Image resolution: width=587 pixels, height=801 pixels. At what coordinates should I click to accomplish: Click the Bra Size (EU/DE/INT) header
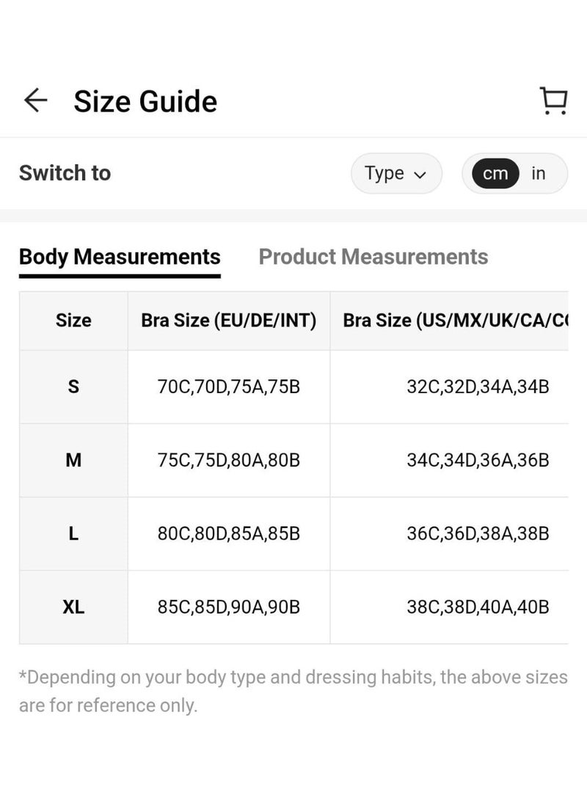(228, 321)
